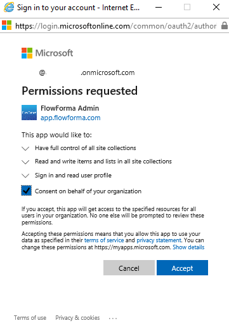Image resolution: width=229 pixels, height=323 pixels.
Task: Open the privacy statement link
Action: point(159,240)
